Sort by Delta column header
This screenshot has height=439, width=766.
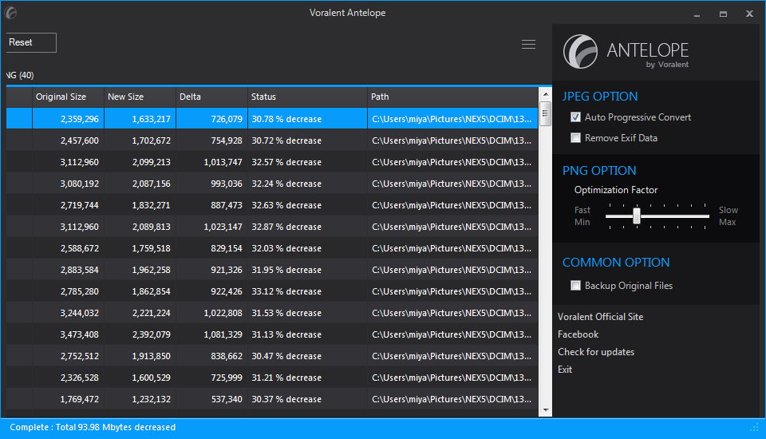(211, 97)
